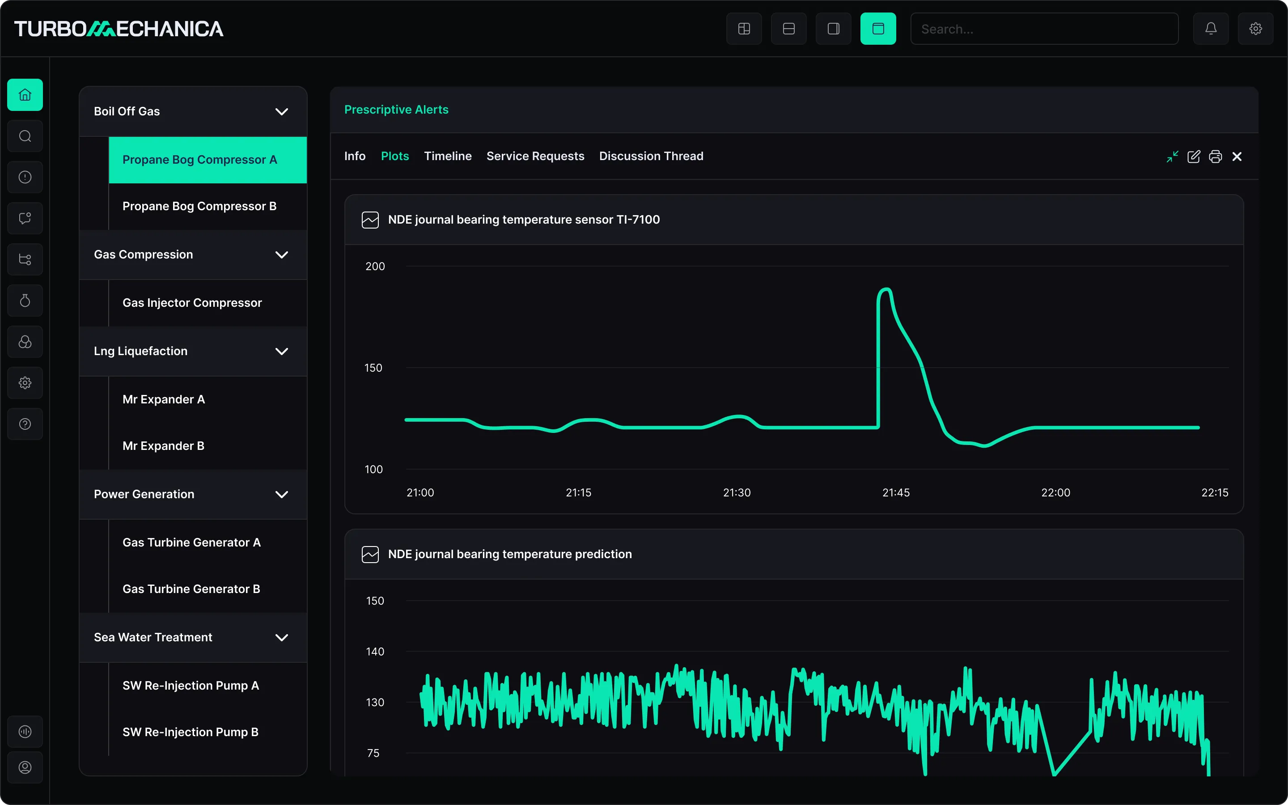
Task: Collapse the Lng Liquefaction group
Action: [282, 352]
